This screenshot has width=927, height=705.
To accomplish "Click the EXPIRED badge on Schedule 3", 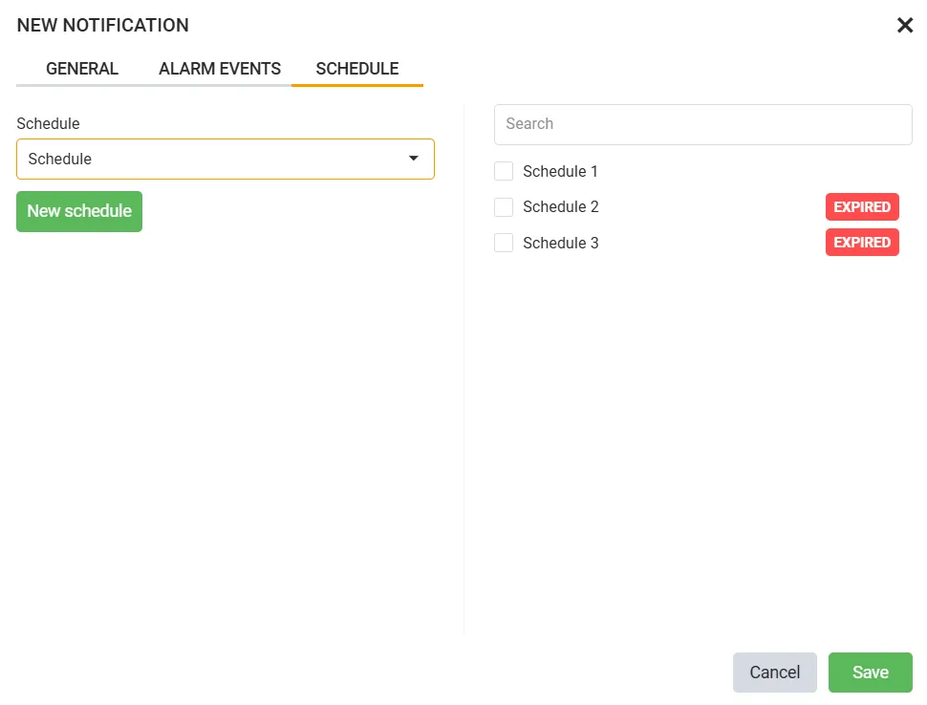I will [862, 243].
